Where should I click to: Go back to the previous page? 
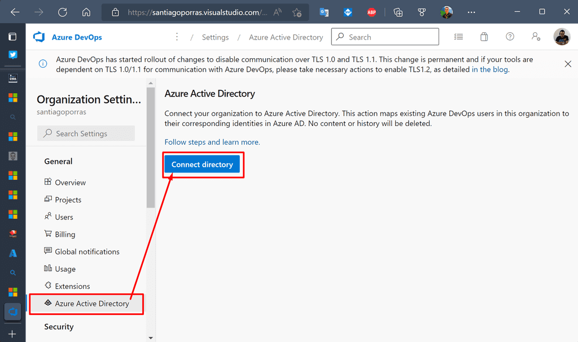[x=15, y=12]
